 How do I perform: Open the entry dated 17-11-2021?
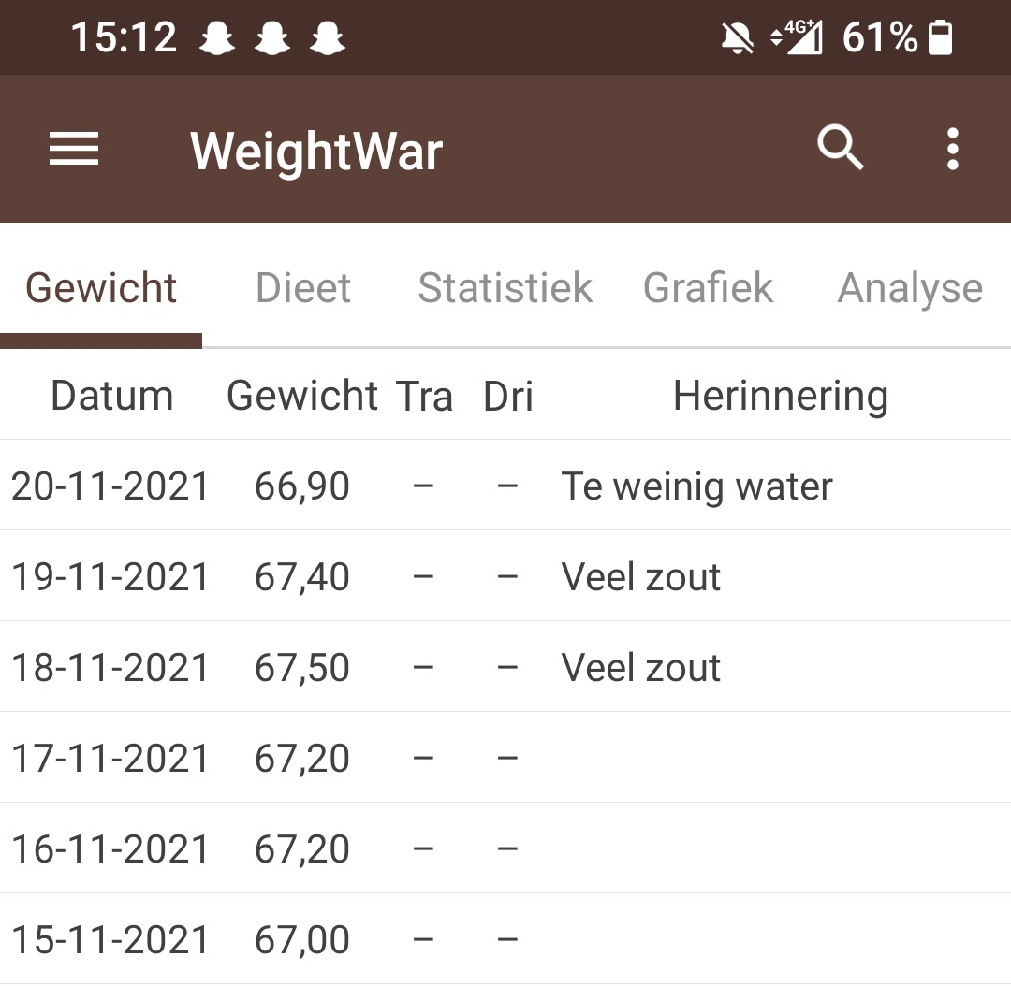tap(110, 759)
